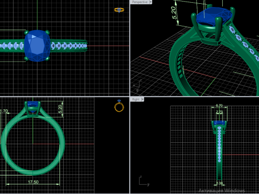Click the world axes icon in Perspective view

coord(138,86)
